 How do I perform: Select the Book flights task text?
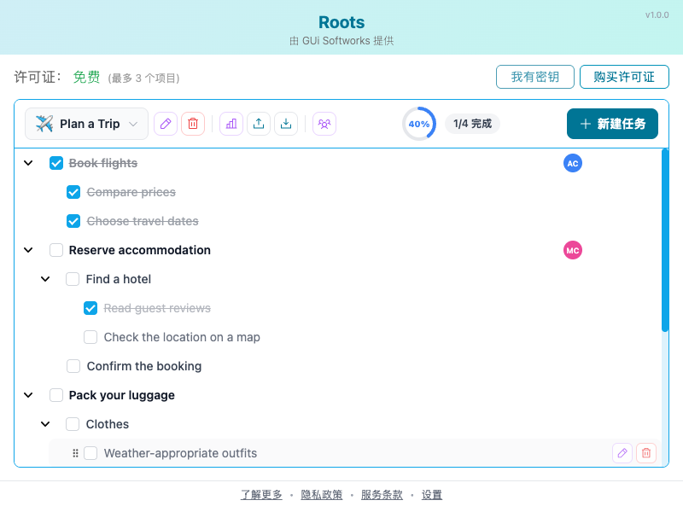pos(103,163)
